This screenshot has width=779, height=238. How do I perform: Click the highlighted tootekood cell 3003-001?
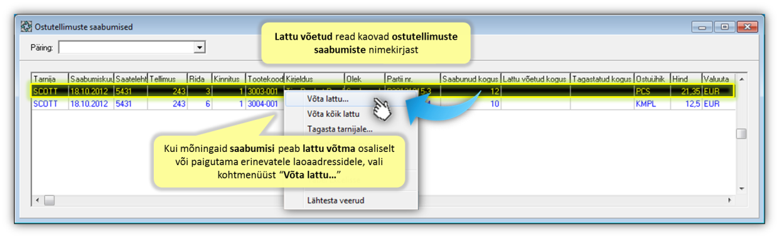tap(265, 91)
